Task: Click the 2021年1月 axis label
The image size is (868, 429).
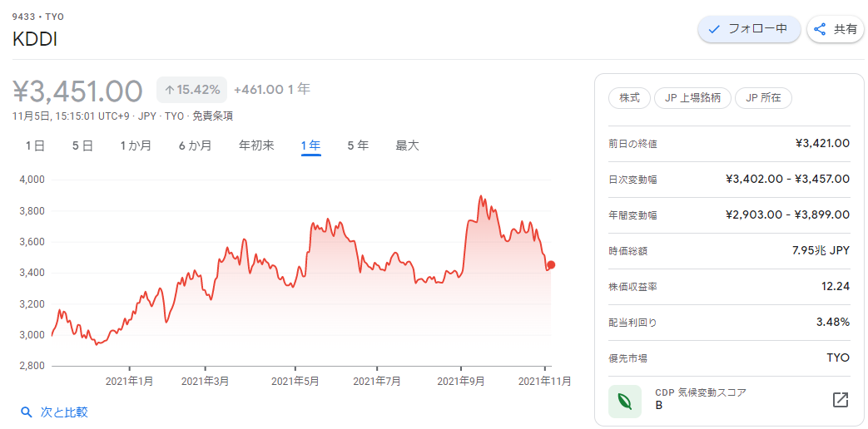Action: click(x=129, y=381)
